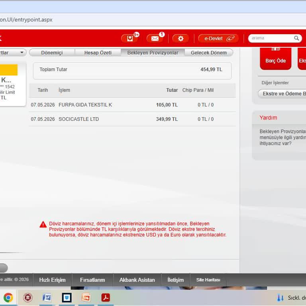Click the yellow card thumbnail

[x=9, y=70]
